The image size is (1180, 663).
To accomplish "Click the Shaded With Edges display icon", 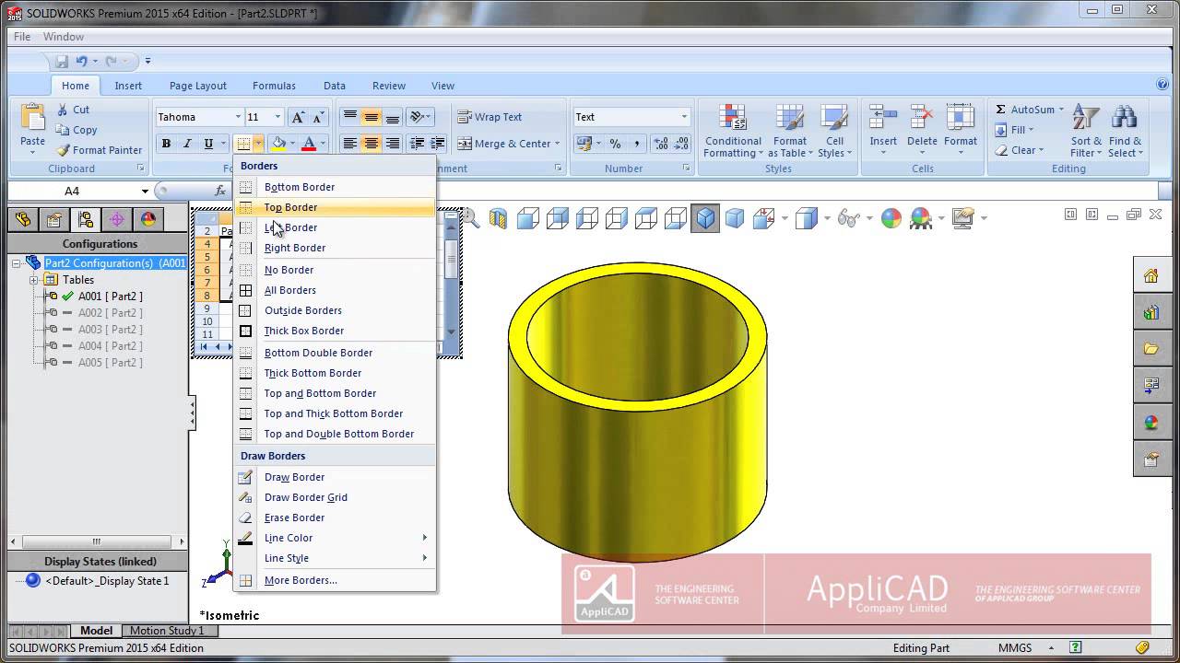I will (705, 218).
